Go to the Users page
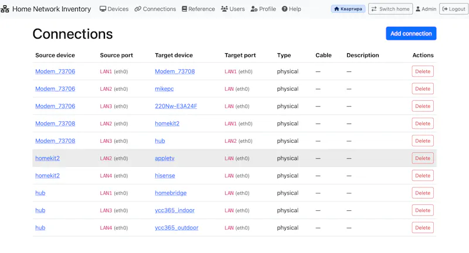This screenshot has height=253, width=469. coord(233,9)
